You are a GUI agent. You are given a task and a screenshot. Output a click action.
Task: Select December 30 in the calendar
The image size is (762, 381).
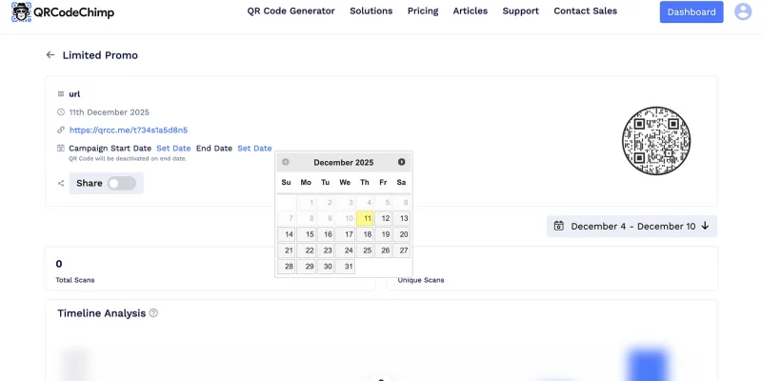(x=326, y=267)
